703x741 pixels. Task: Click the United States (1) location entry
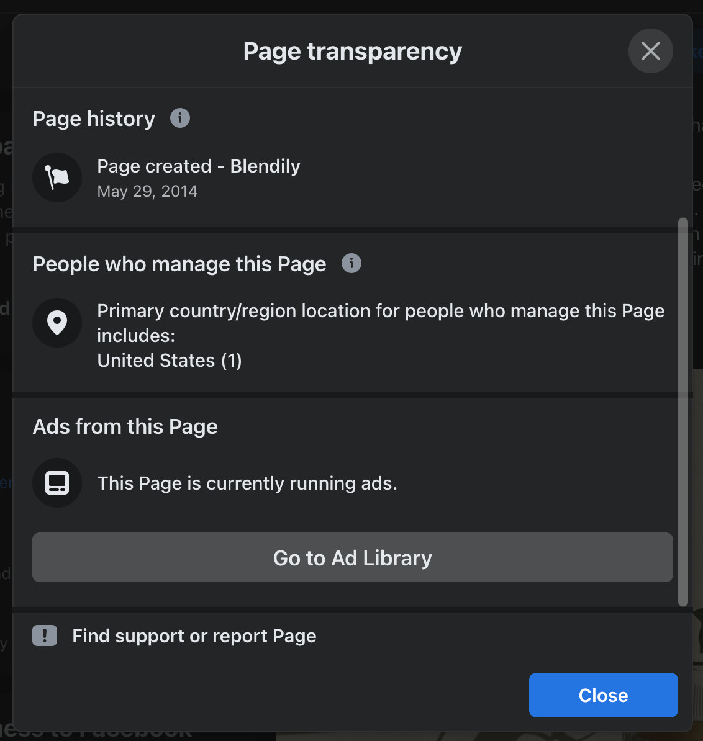(x=169, y=360)
